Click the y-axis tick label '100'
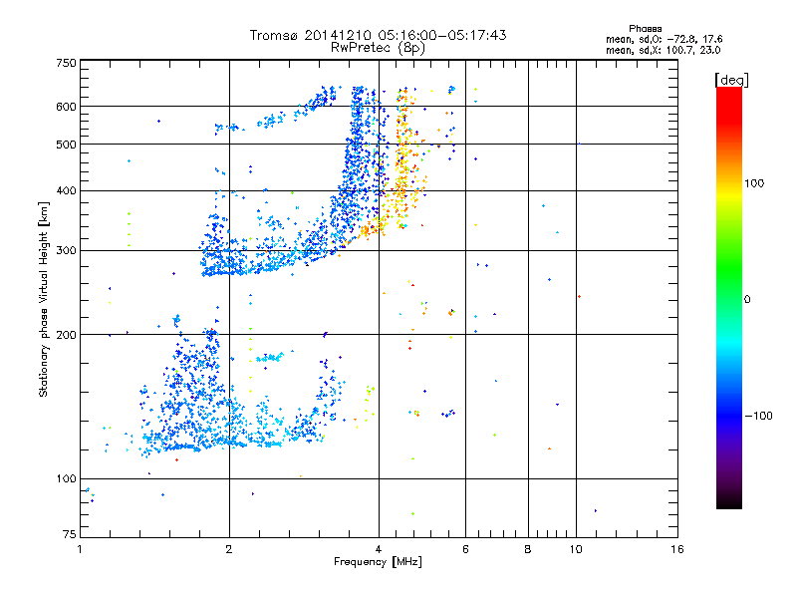The image size is (797, 598). pos(66,478)
